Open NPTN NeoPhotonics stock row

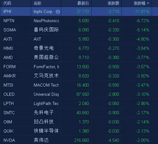(79, 21)
